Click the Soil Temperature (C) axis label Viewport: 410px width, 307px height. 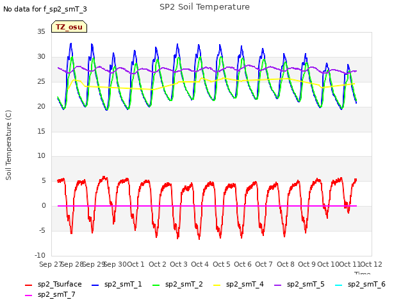[8, 145]
